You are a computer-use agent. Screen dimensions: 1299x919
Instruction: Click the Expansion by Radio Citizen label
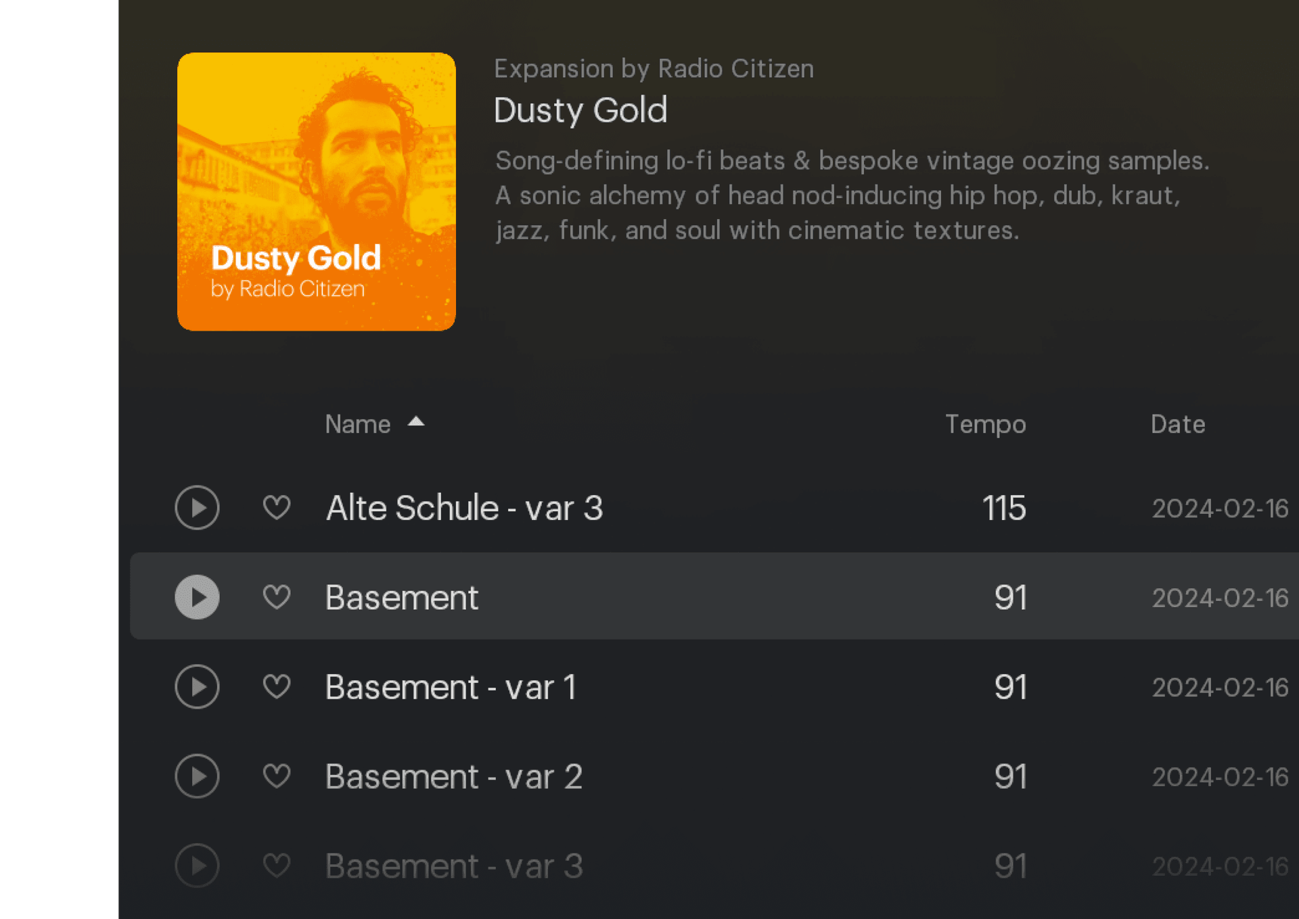tap(654, 69)
